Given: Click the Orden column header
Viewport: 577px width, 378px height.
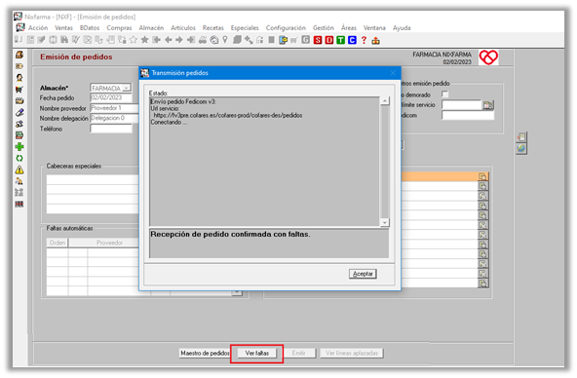Looking at the screenshot, I should (x=58, y=243).
